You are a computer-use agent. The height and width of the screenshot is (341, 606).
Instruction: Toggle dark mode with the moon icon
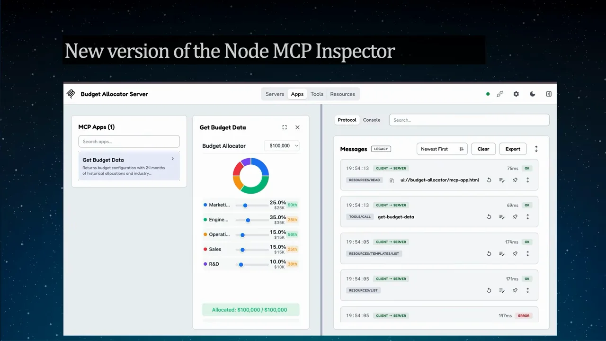533,94
